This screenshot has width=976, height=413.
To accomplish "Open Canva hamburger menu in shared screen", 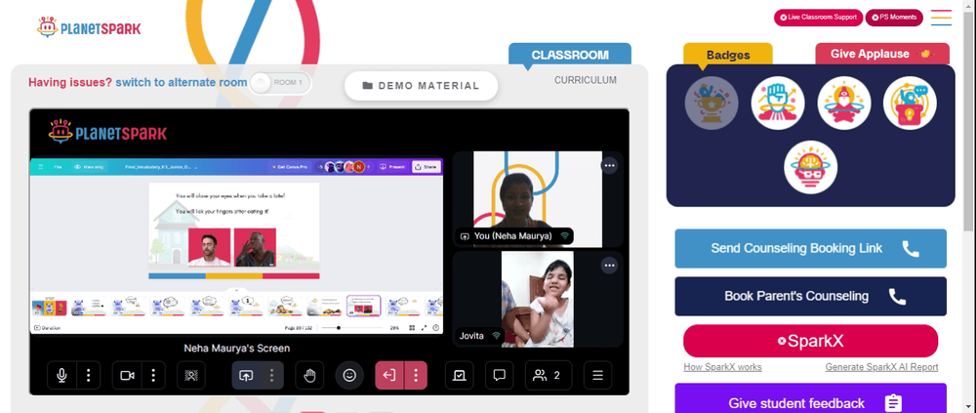I will pos(41,167).
